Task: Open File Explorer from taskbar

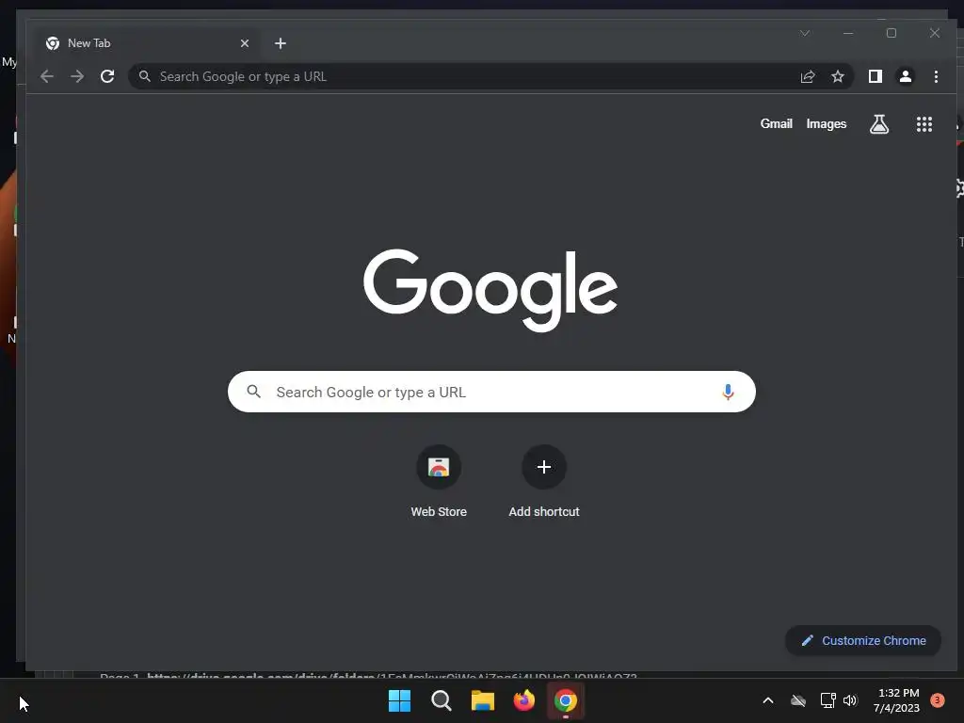Action: click(x=483, y=700)
